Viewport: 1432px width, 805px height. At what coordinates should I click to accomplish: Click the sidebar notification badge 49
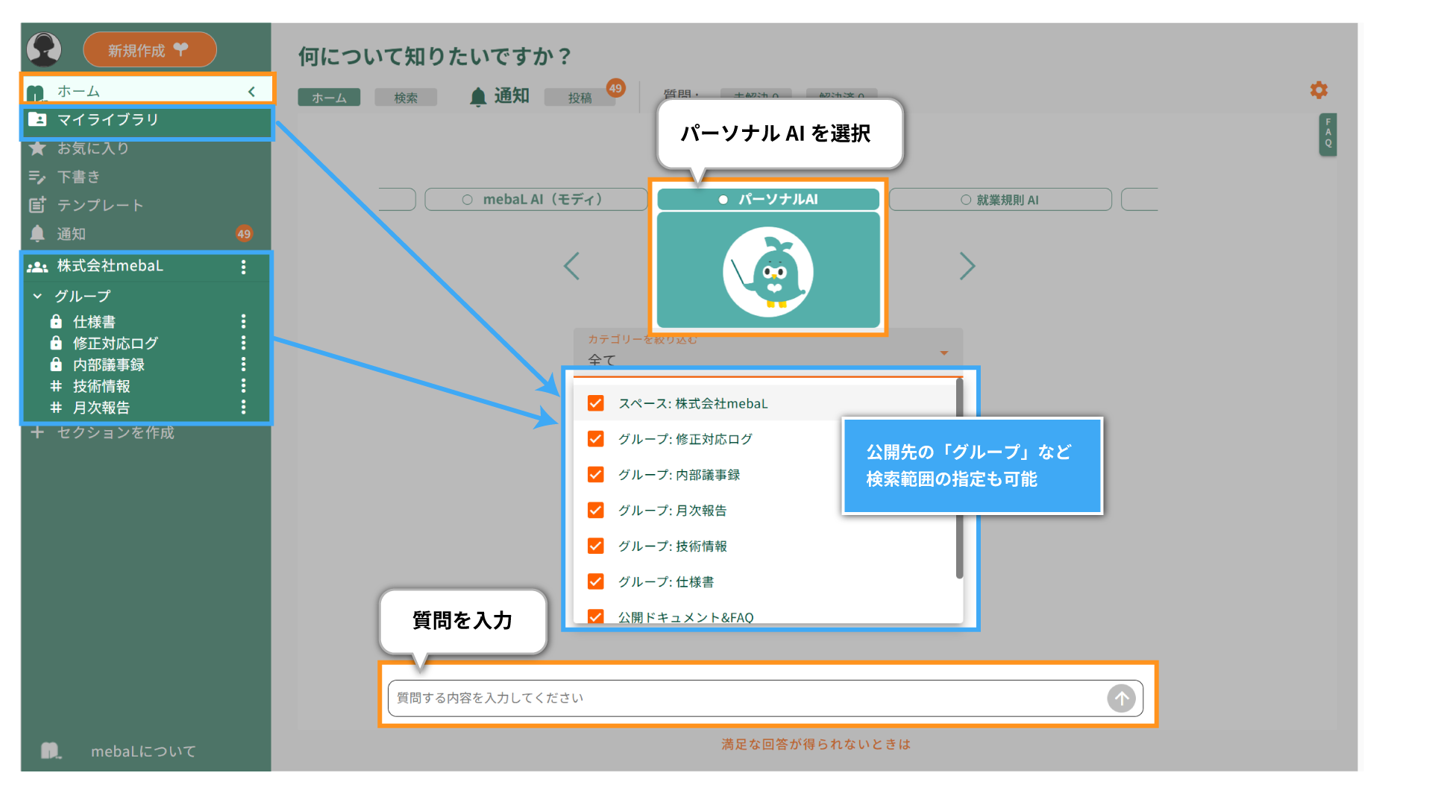tap(244, 233)
